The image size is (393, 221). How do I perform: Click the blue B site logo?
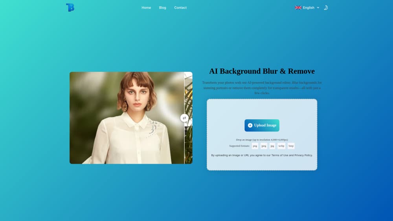70,7
